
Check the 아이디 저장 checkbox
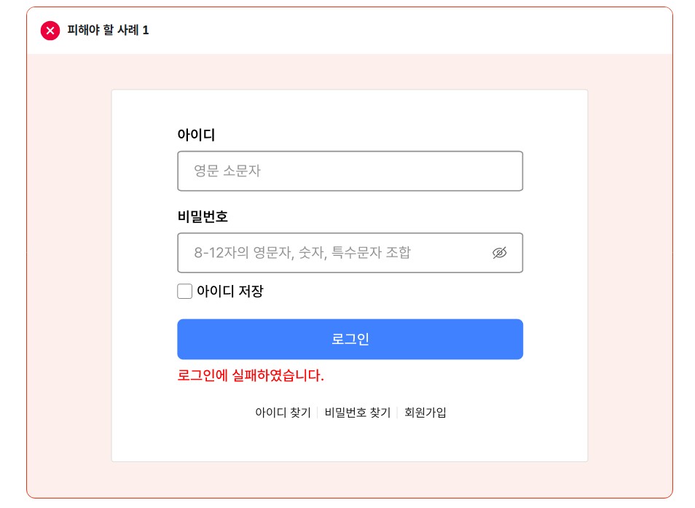pyautogui.click(x=185, y=292)
